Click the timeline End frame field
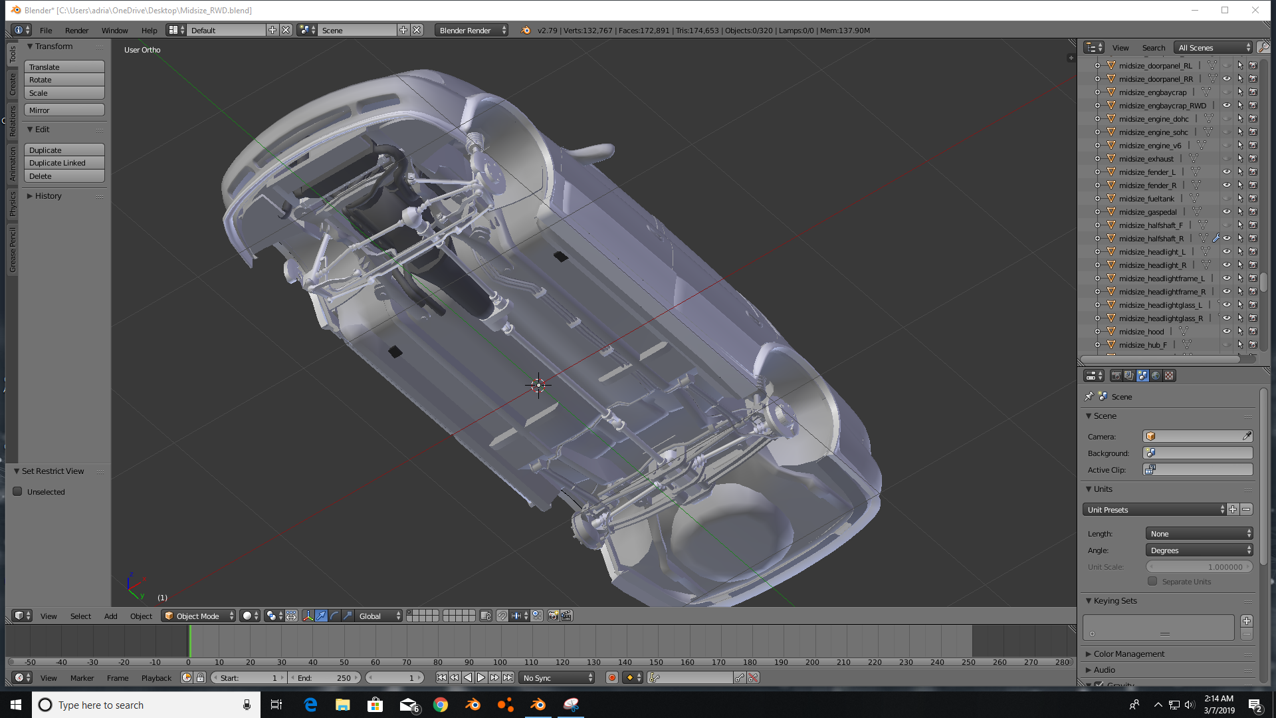The height and width of the screenshot is (718, 1276). click(x=325, y=677)
